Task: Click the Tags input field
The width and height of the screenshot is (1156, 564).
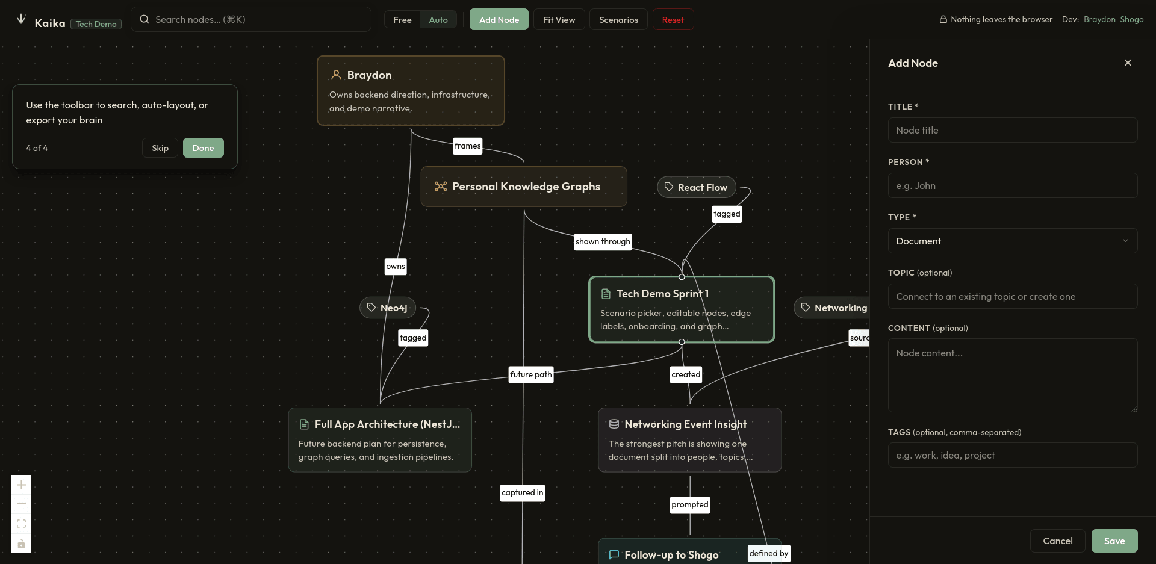Action: pos(1013,455)
